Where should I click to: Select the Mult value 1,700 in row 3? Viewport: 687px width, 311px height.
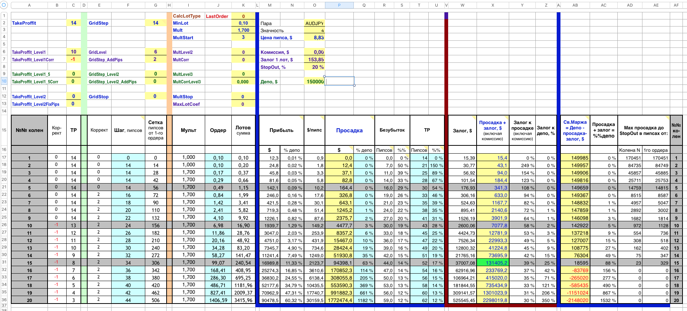(243, 30)
